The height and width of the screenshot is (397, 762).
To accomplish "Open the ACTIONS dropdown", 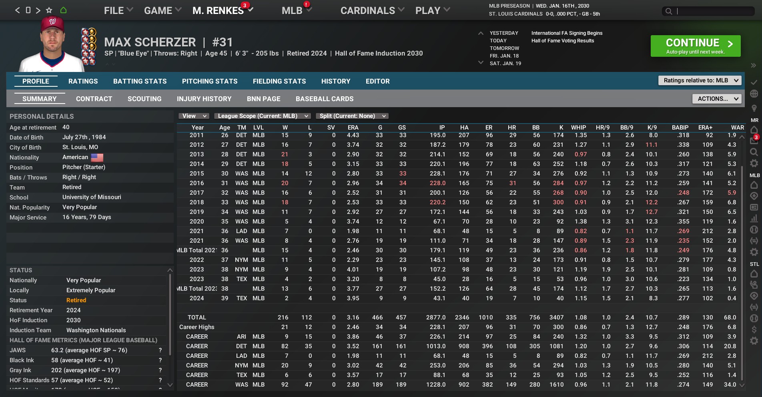I will [x=716, y=99].
